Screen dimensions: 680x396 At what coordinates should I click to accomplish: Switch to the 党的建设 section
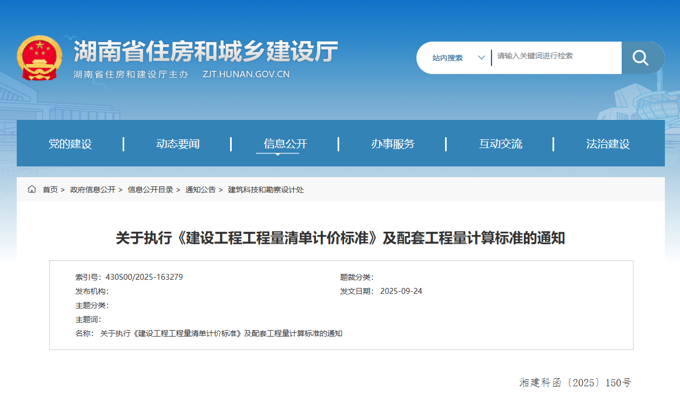coord(70,144)
